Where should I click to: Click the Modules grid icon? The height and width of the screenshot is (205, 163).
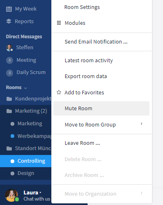pos(59,23)
